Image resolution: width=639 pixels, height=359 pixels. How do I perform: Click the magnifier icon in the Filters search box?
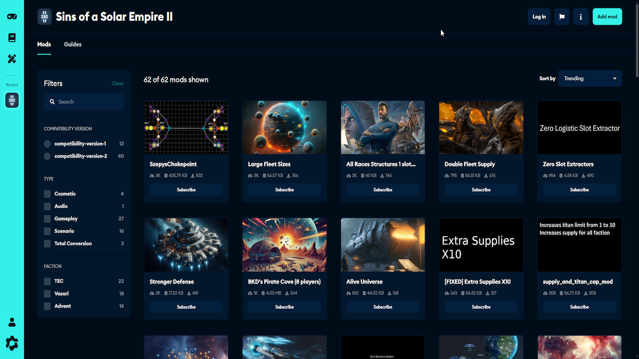pyautogui.click(x=52, y=101)
